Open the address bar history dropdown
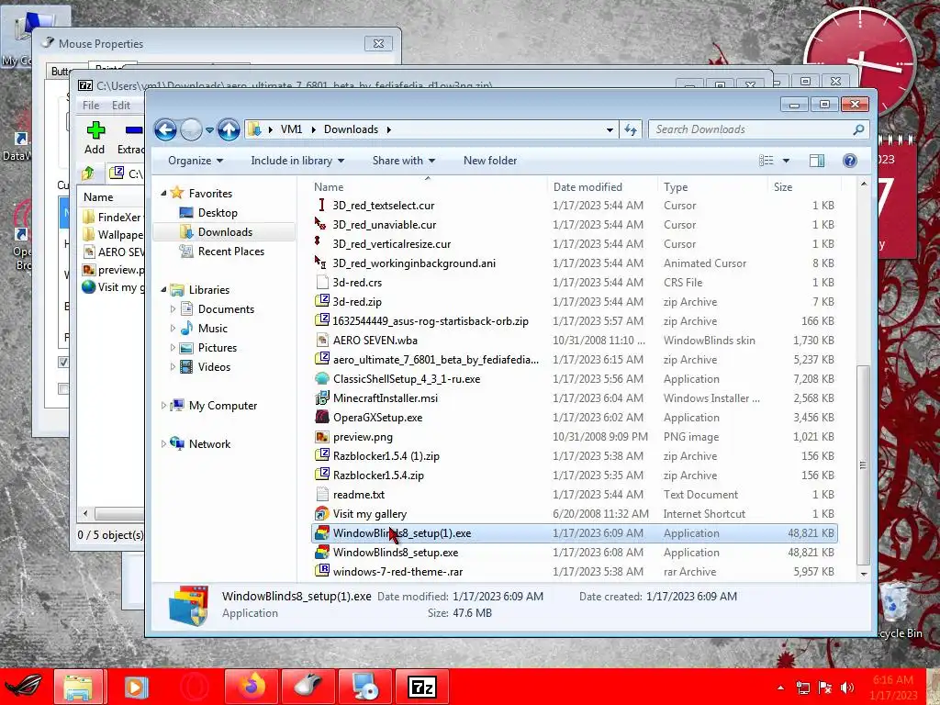This screenshot has width=940, height=705. [x=610, y=129]
